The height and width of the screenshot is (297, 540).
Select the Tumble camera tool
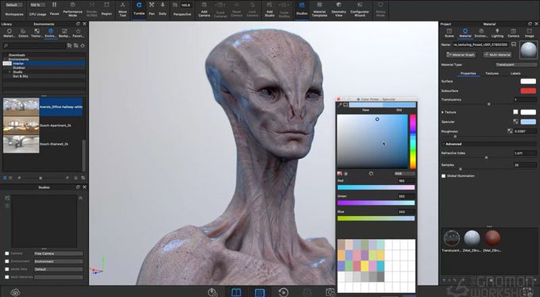(139, 9)
